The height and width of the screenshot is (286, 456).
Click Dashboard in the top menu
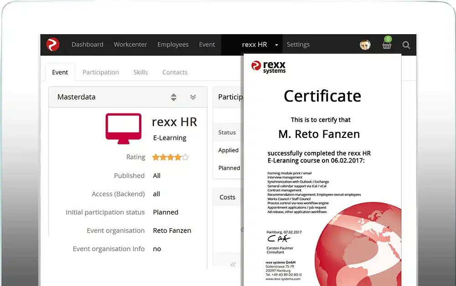pyautogui.click(x=87, y=45)
